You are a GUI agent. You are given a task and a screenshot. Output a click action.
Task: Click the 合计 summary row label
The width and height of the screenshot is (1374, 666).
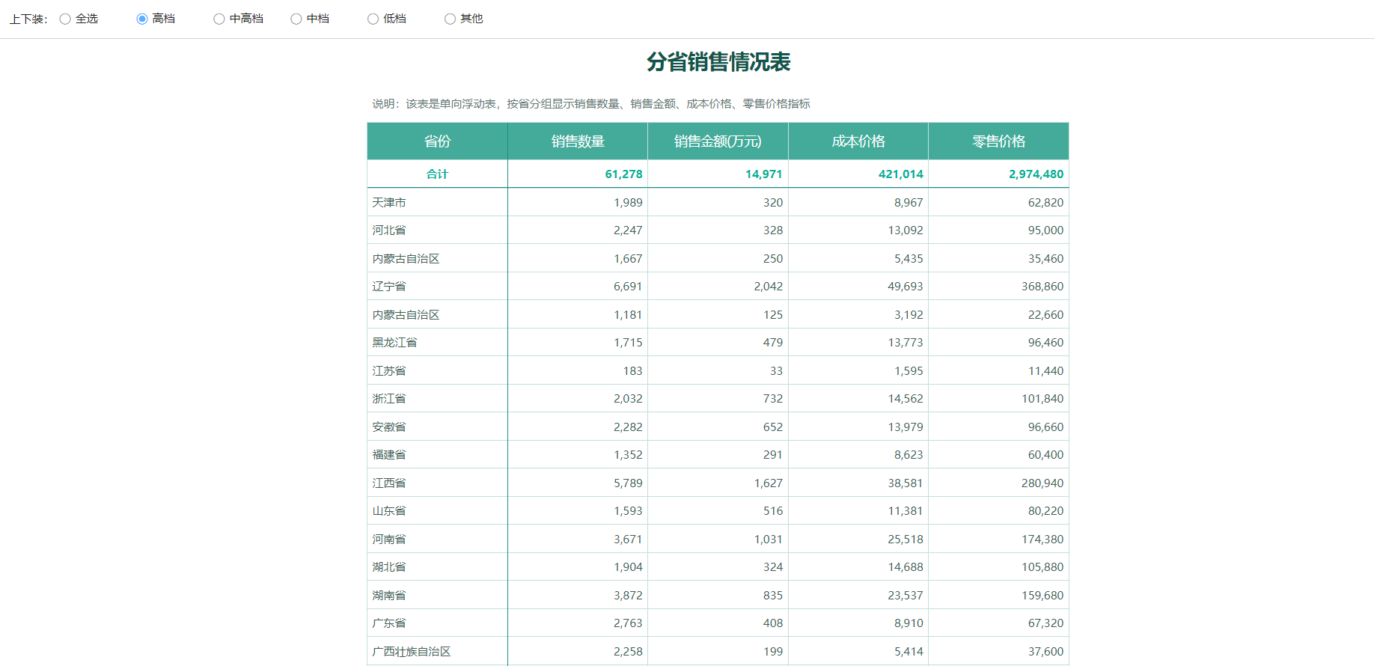pos(437,174)
